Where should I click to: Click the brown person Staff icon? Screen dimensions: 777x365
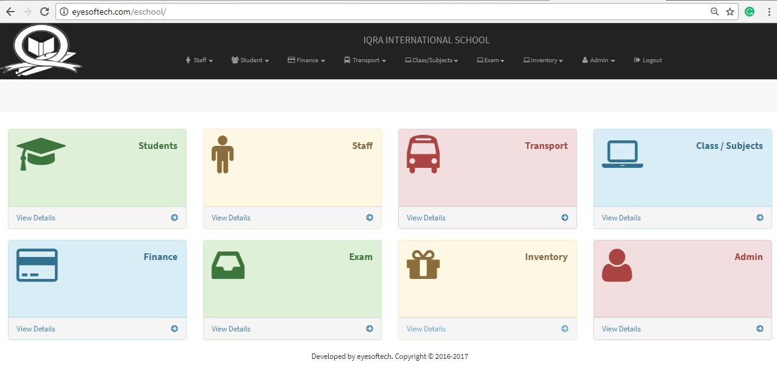[x=223, y=154]
